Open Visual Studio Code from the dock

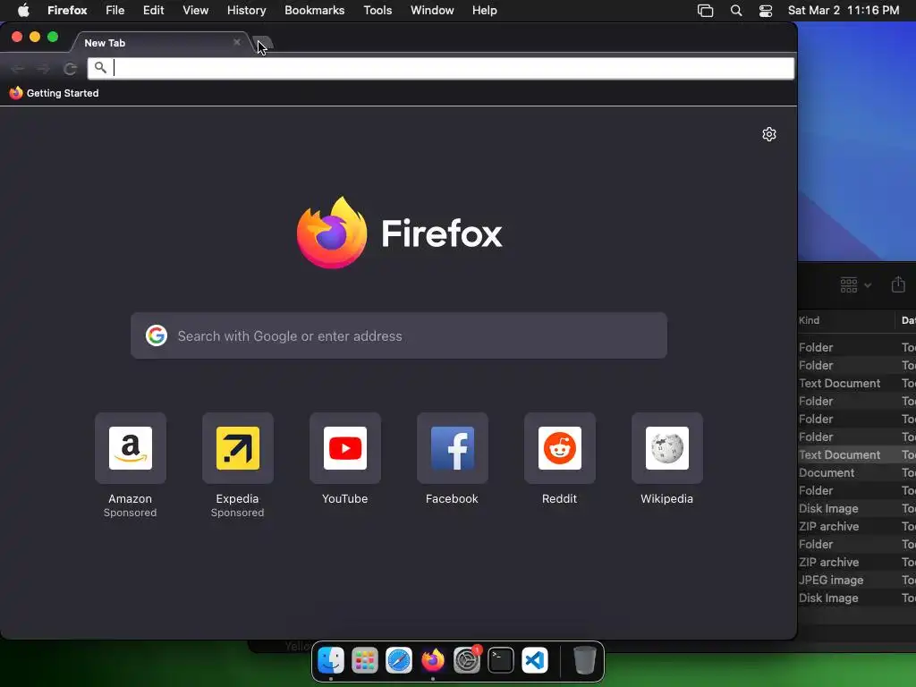(535, 661)
